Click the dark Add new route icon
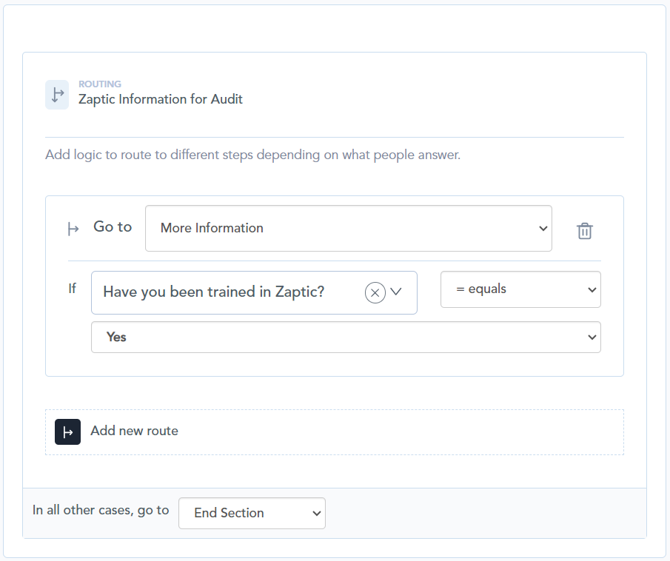Image resolution: width=670 pixels, height=561 pixels. point(67,431)
